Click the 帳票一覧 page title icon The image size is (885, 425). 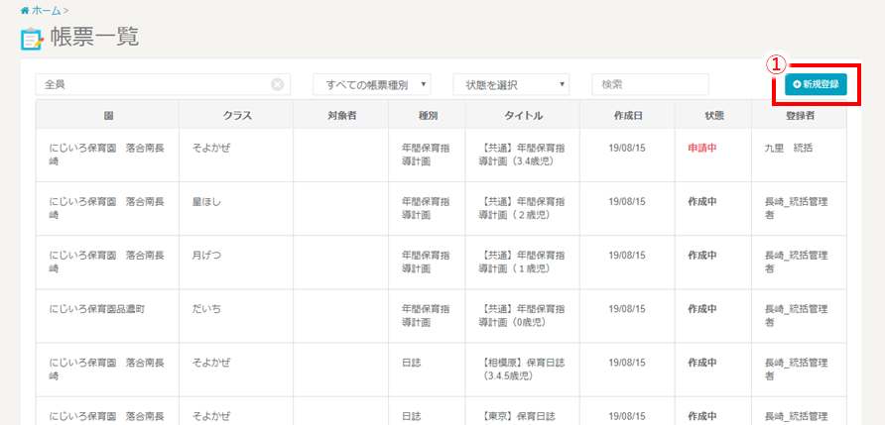coord(32,40)
